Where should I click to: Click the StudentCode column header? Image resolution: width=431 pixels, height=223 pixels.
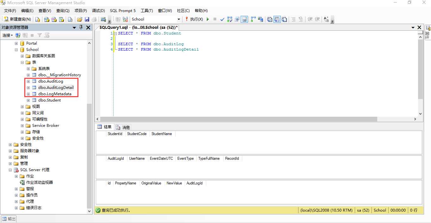(x=137, y=134)
